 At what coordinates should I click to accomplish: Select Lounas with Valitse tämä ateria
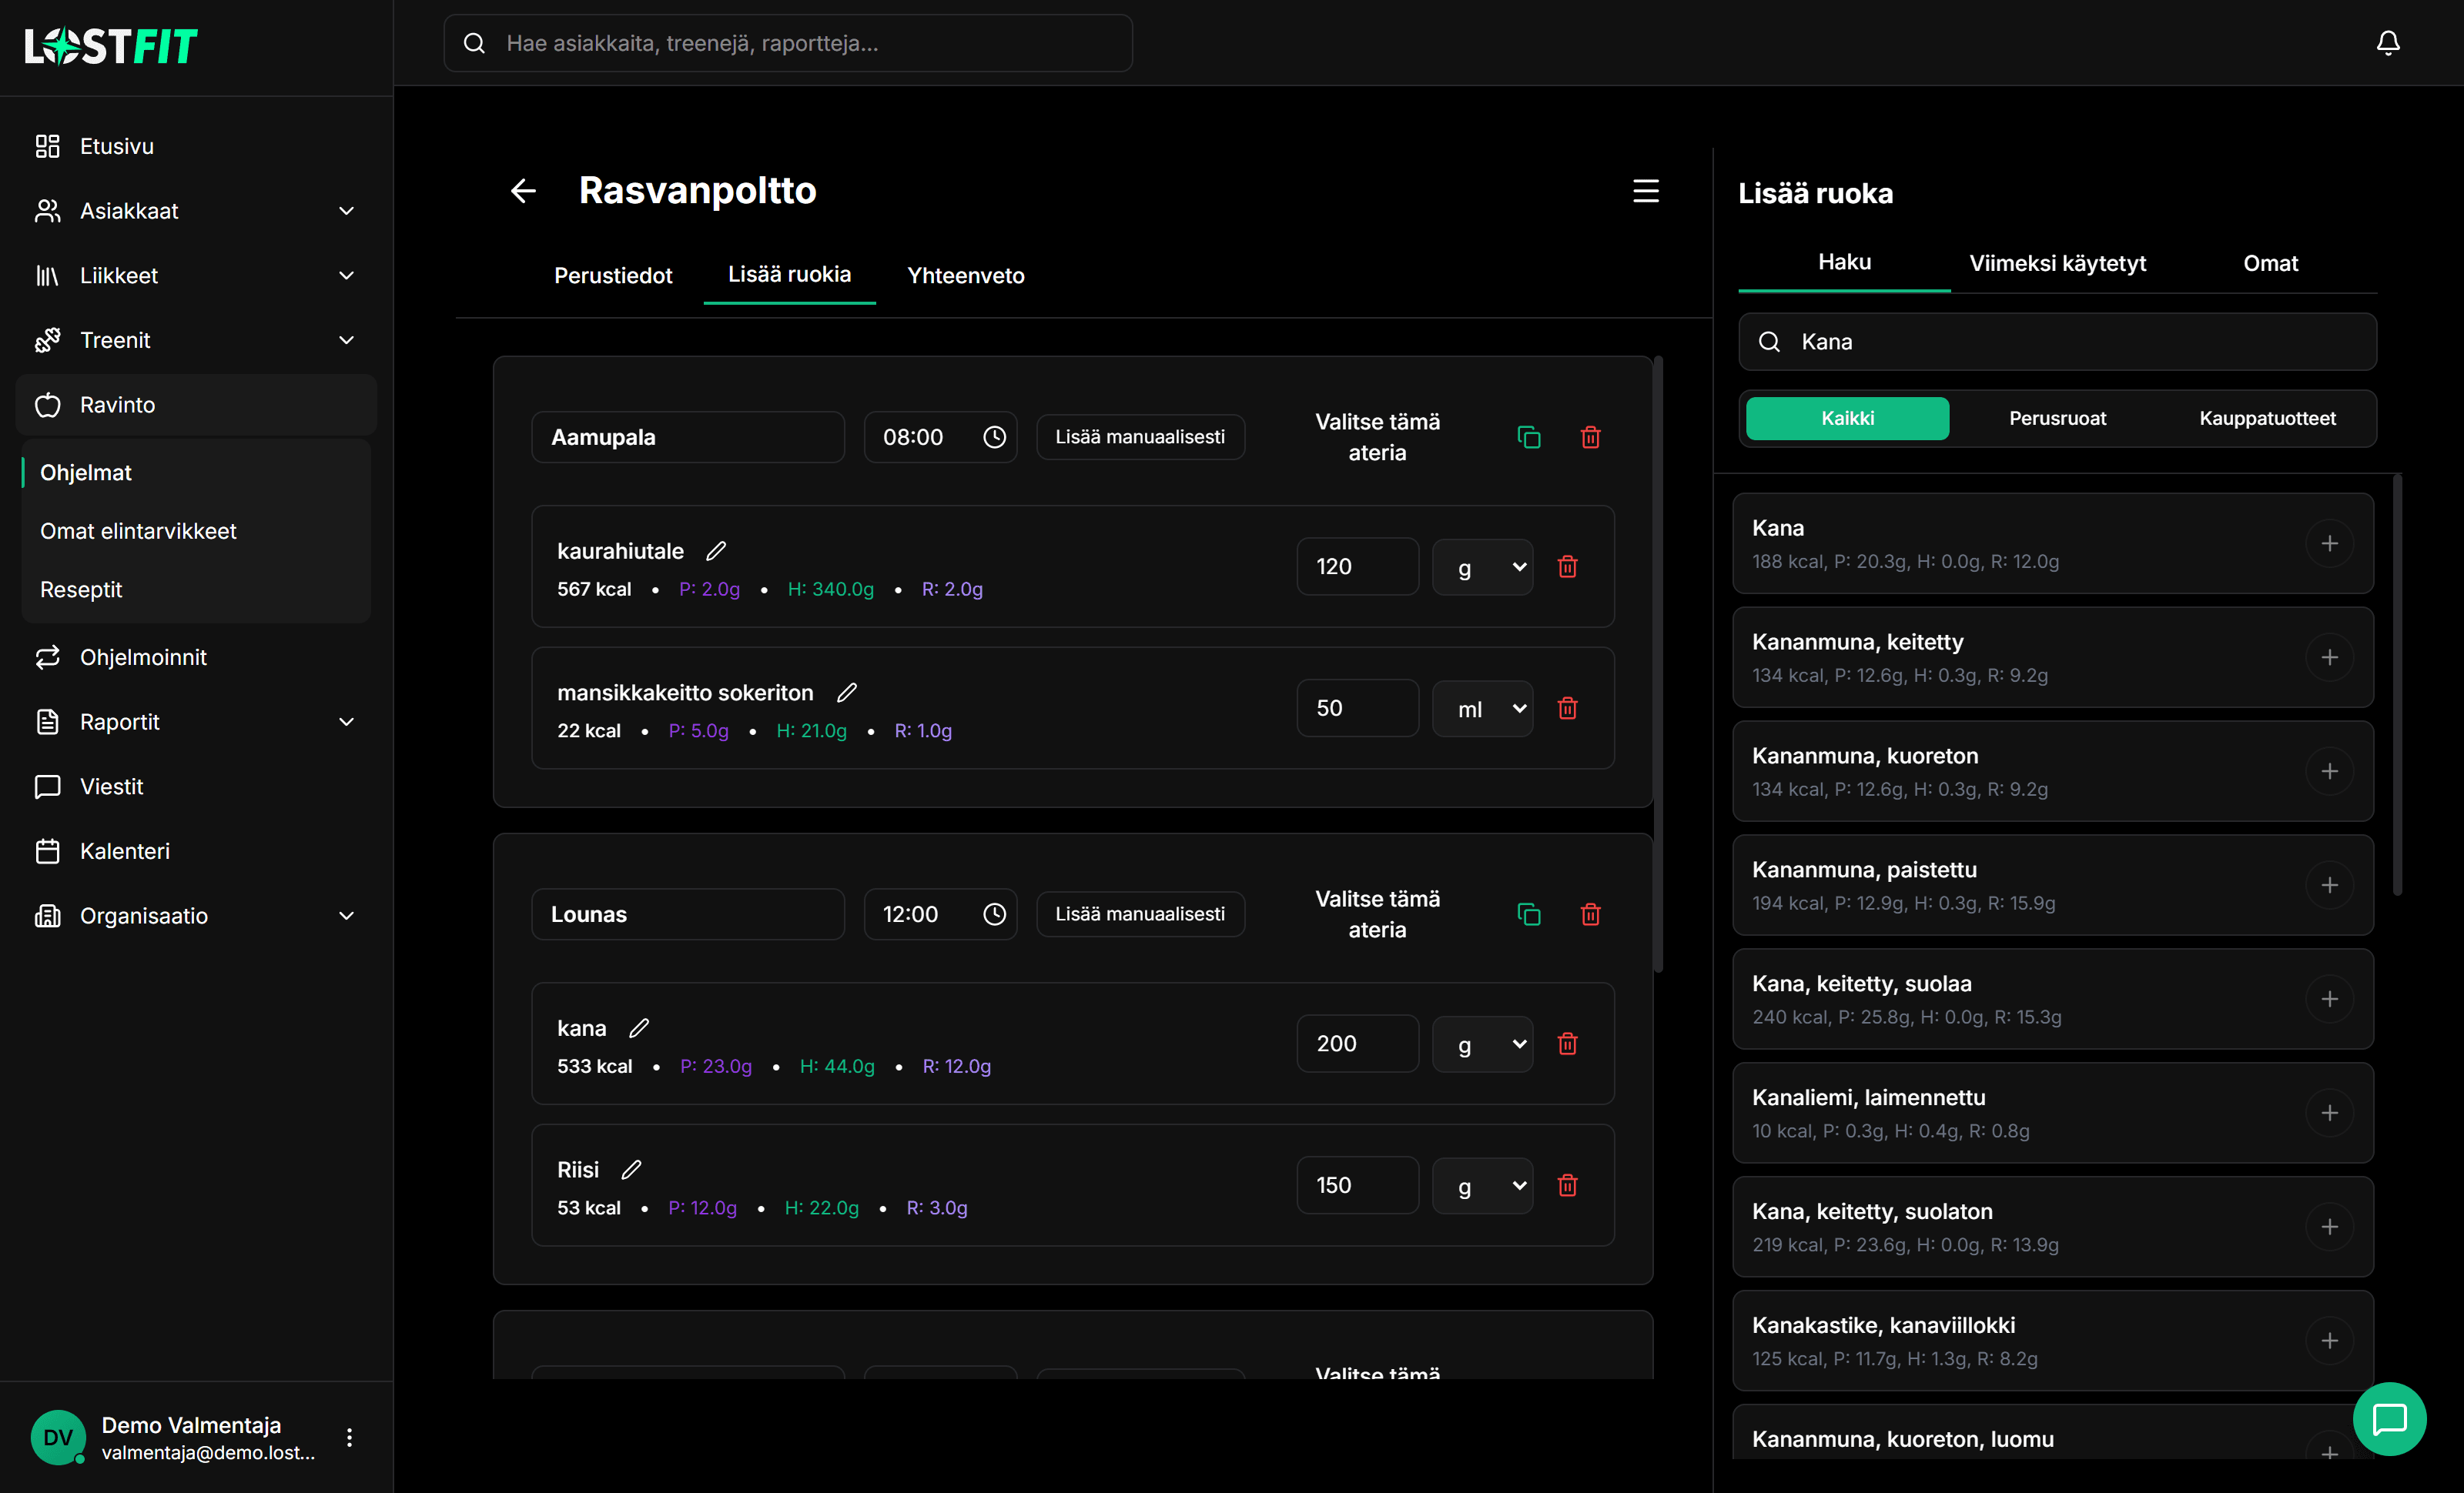coord(1377,914)
